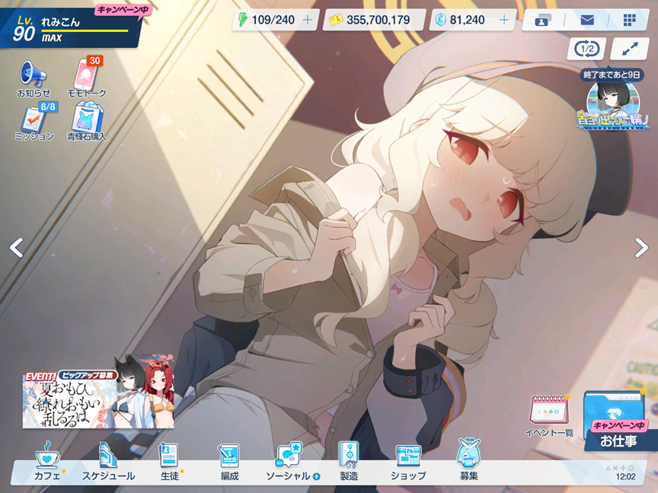Show next lobby character with right arrow

tap(641, 248)
